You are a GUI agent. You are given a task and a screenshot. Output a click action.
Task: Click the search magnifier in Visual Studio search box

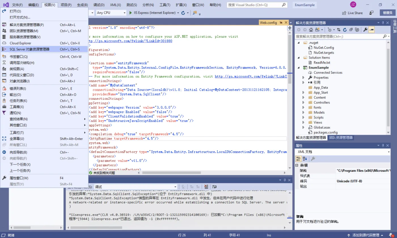(x=284, y=5)
